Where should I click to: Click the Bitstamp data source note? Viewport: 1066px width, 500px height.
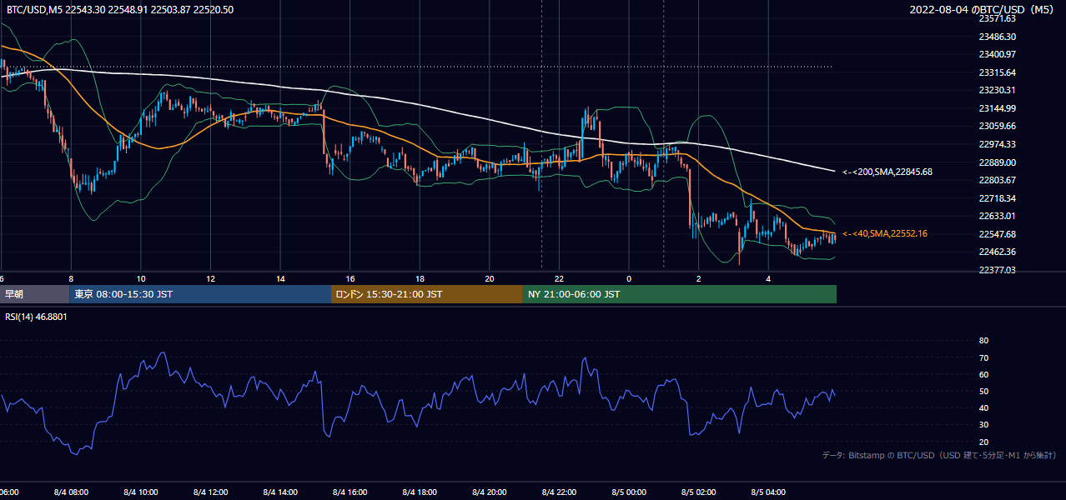(939, 455)
